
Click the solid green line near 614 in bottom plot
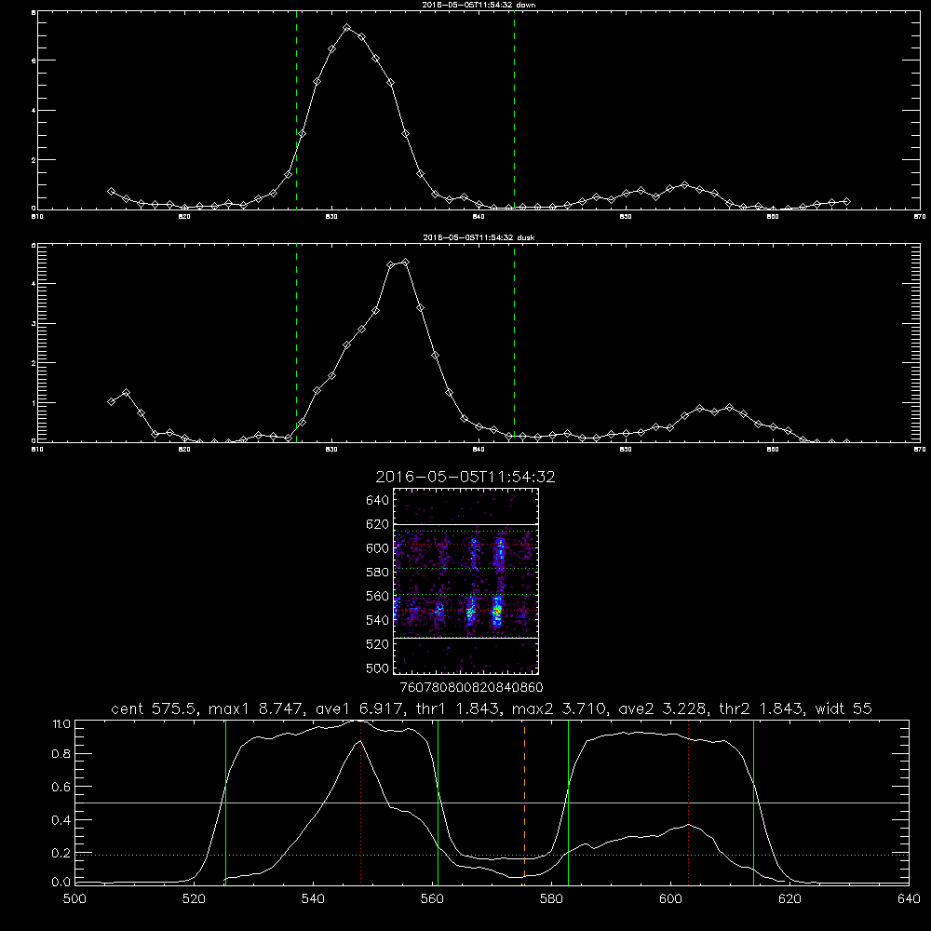(x=753, y=803)
